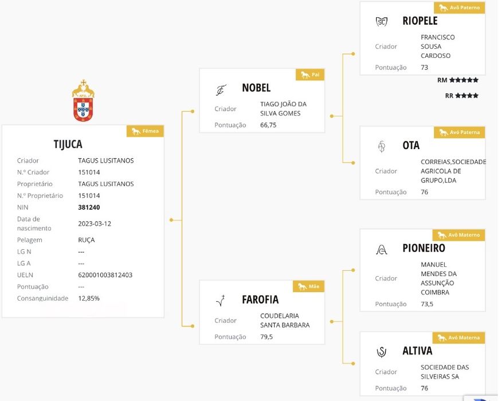Click FAROFIA's breeder brand icon
Image resolution: width=501 pixels, height=401 pixels.
(x=221, y=300)
